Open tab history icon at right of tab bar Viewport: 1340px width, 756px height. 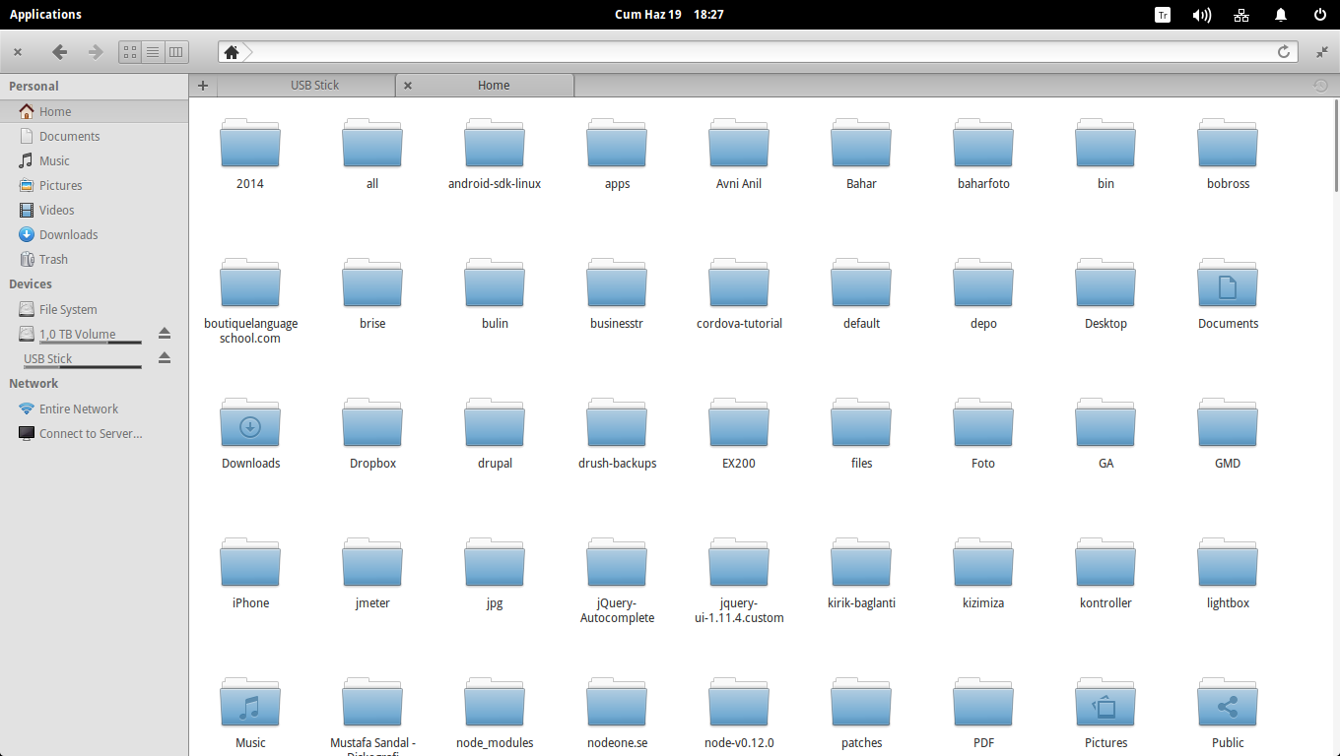(1321, 86)
